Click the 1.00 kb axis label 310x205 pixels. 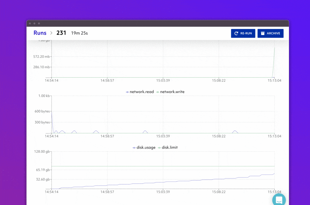click(x=44, y=96)
